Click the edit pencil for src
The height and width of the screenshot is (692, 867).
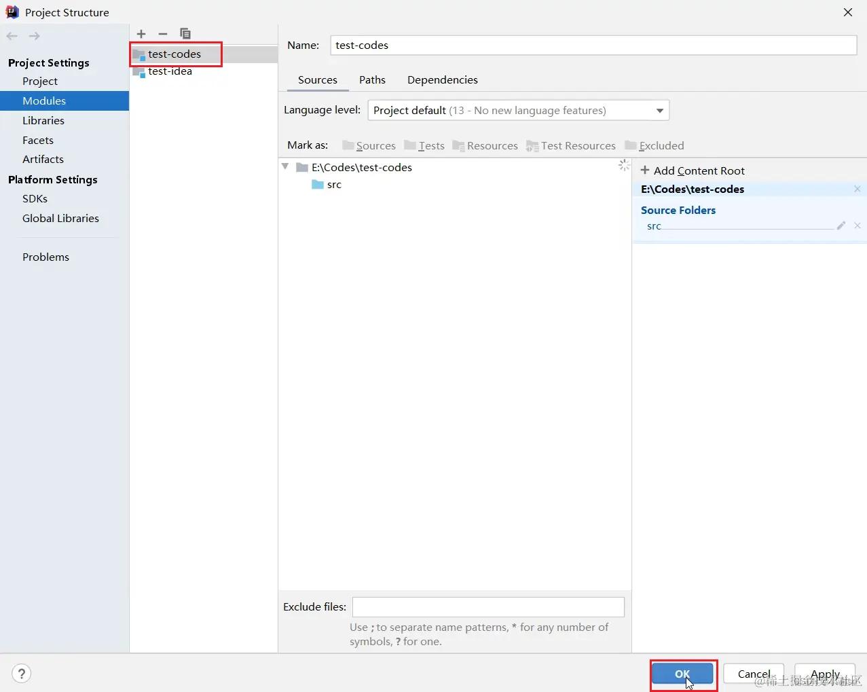[841, 225]
